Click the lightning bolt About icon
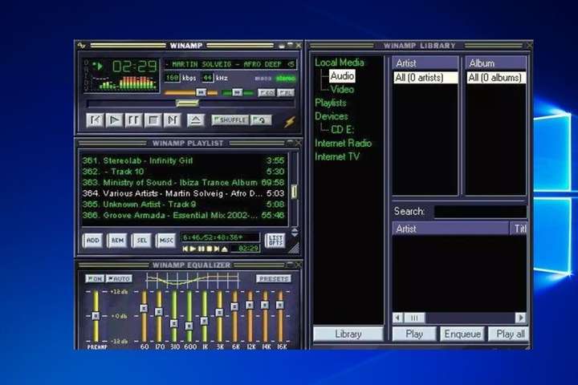The width and height of the screenshot is (578, 385). point(290,121)
